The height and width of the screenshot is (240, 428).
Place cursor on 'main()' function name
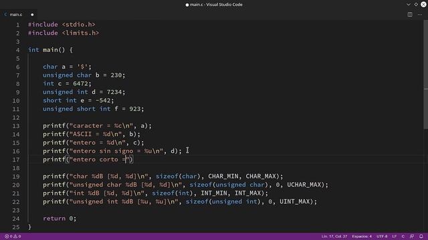pos(53,50)
